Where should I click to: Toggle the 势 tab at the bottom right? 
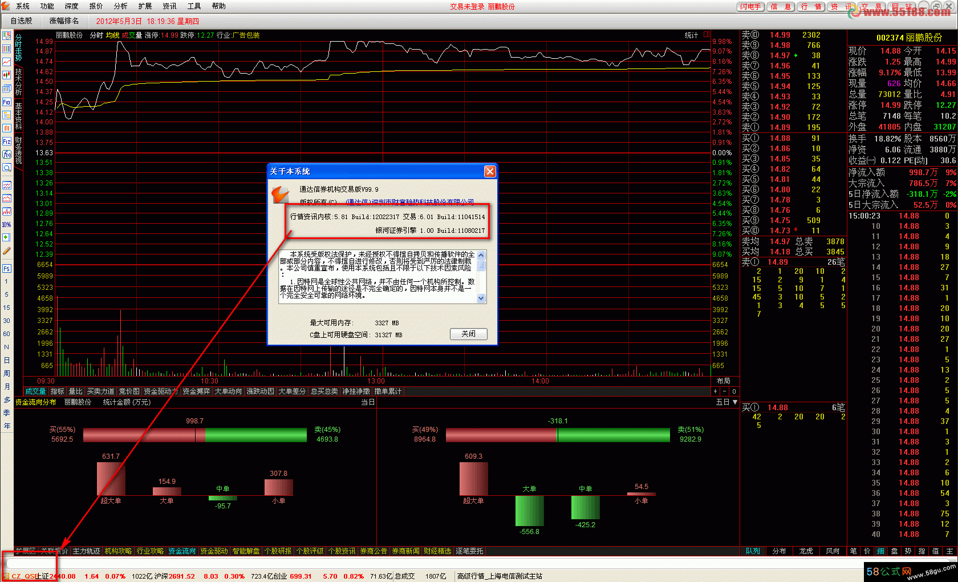(x=908, y=551)
